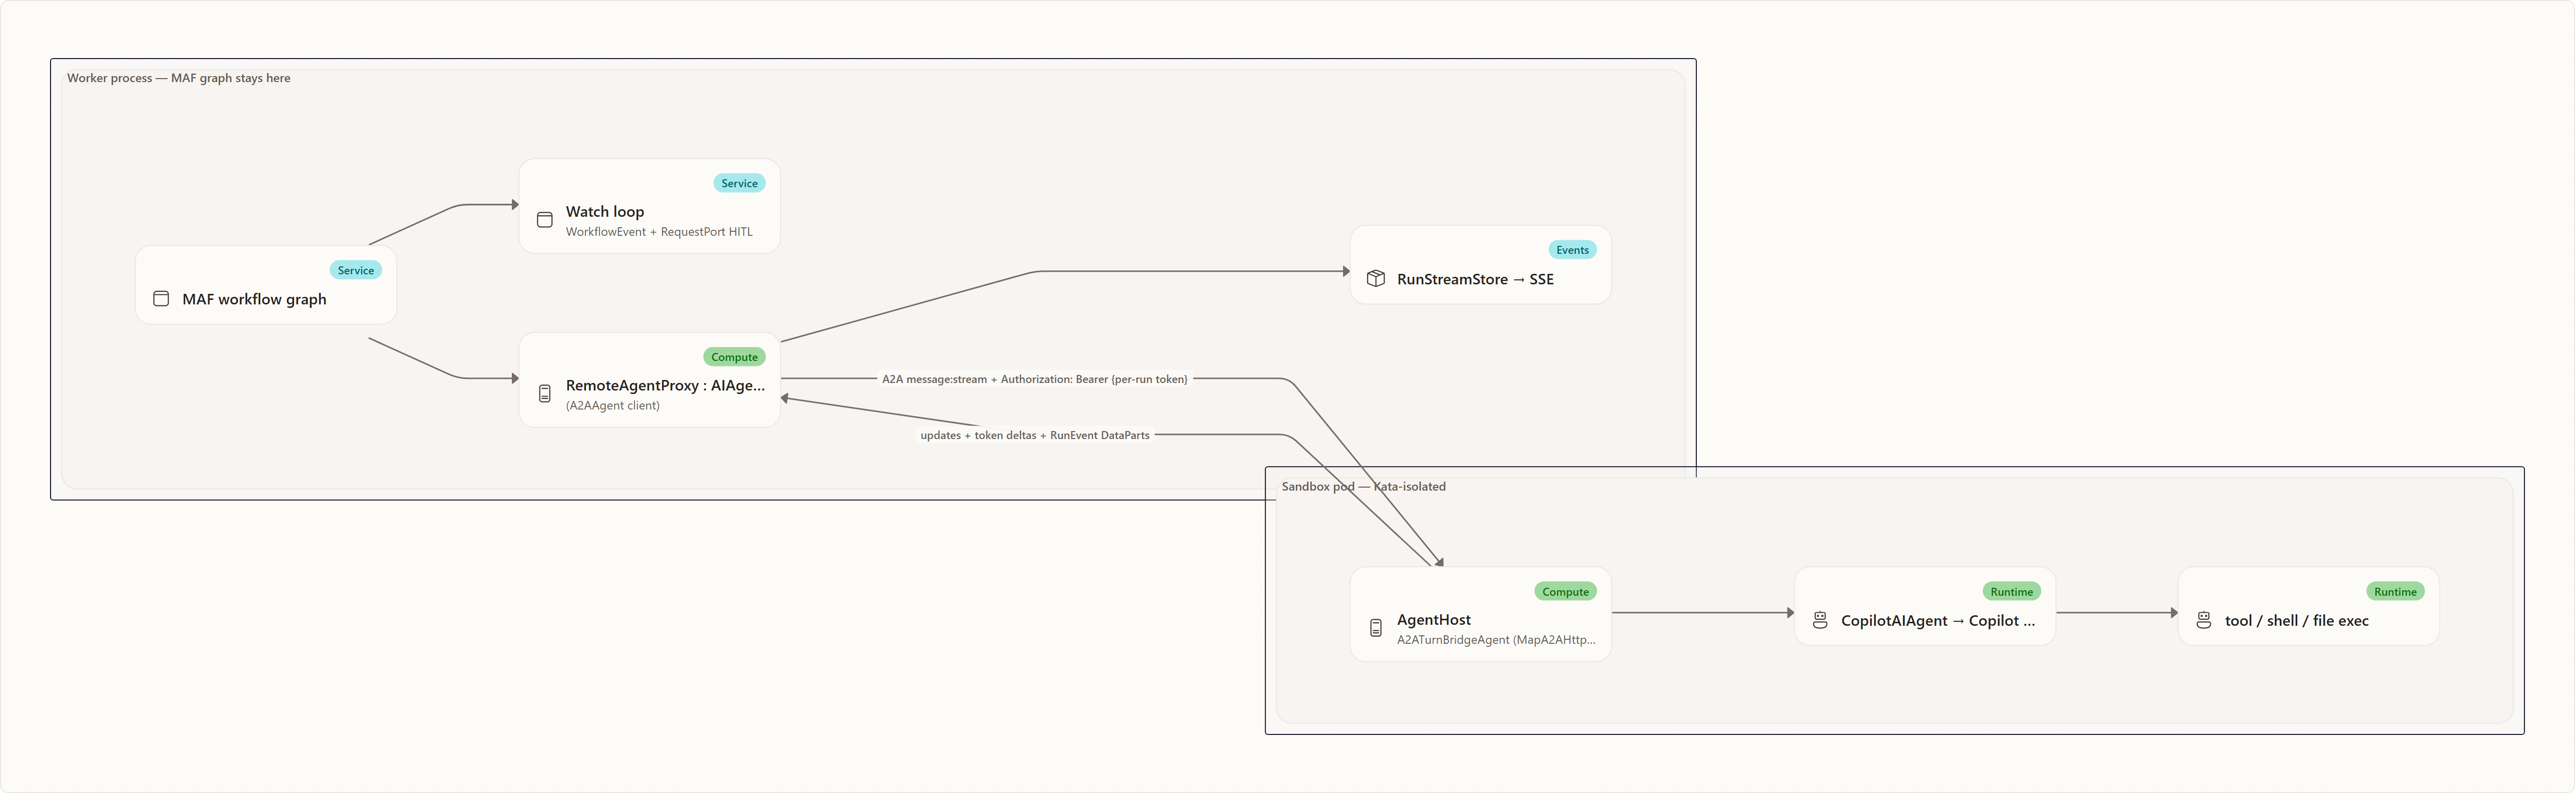
Task: Select the Compute badge on AgentHost
Action: point(1565,592)
